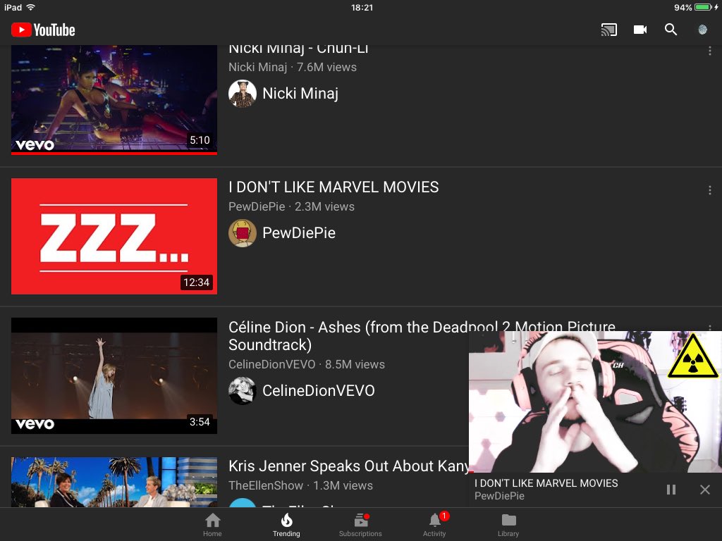
Task: Tap the PewDiePie name in miniplayer
Action: pyautogui.click(x=499, y=496)
